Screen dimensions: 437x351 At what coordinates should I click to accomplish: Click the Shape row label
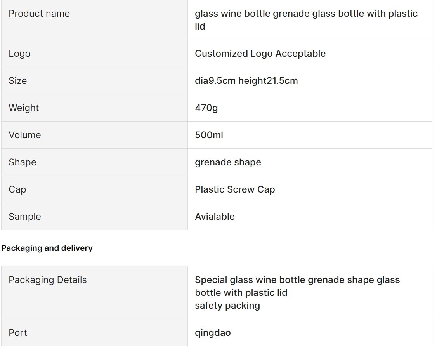tap(22, 162)
